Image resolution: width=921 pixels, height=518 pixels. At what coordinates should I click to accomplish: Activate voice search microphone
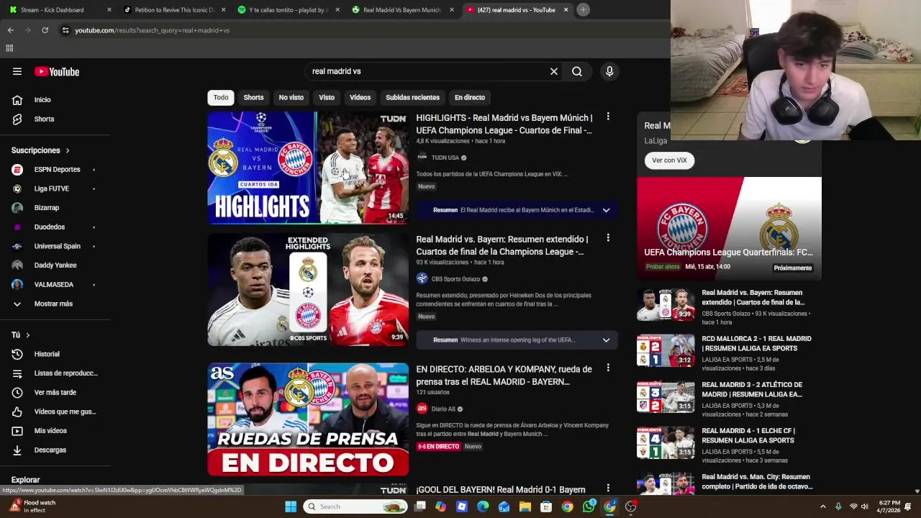[609, 71]
